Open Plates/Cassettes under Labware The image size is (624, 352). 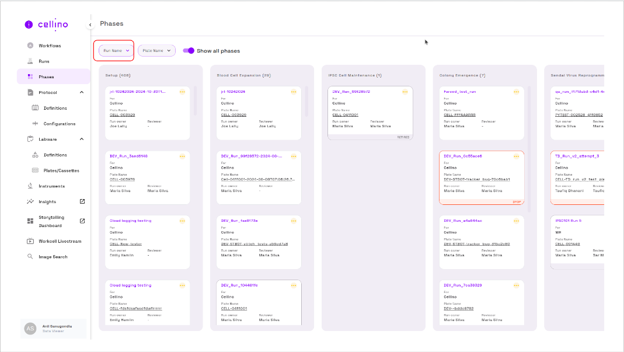61,170
